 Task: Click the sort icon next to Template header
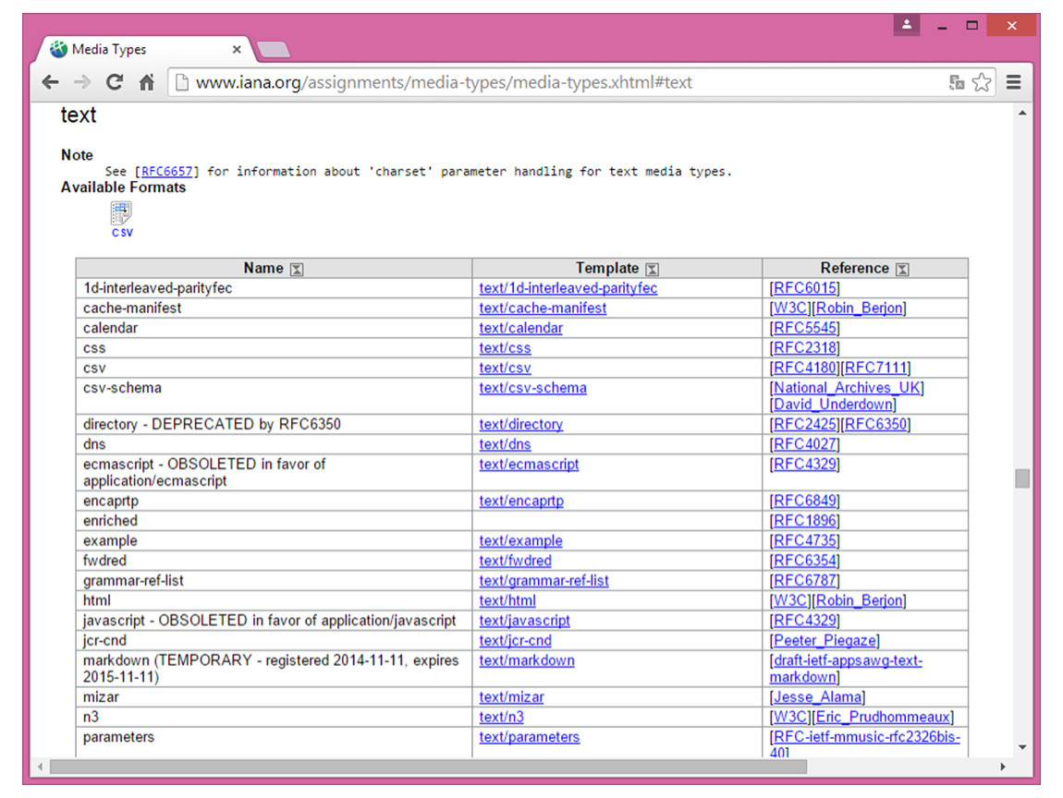click(652, 269)
